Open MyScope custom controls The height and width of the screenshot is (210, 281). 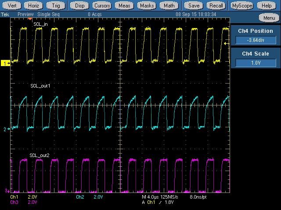242,6
